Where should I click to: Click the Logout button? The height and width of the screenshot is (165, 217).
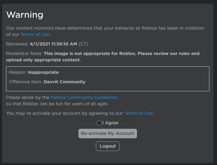coord(108,146)
